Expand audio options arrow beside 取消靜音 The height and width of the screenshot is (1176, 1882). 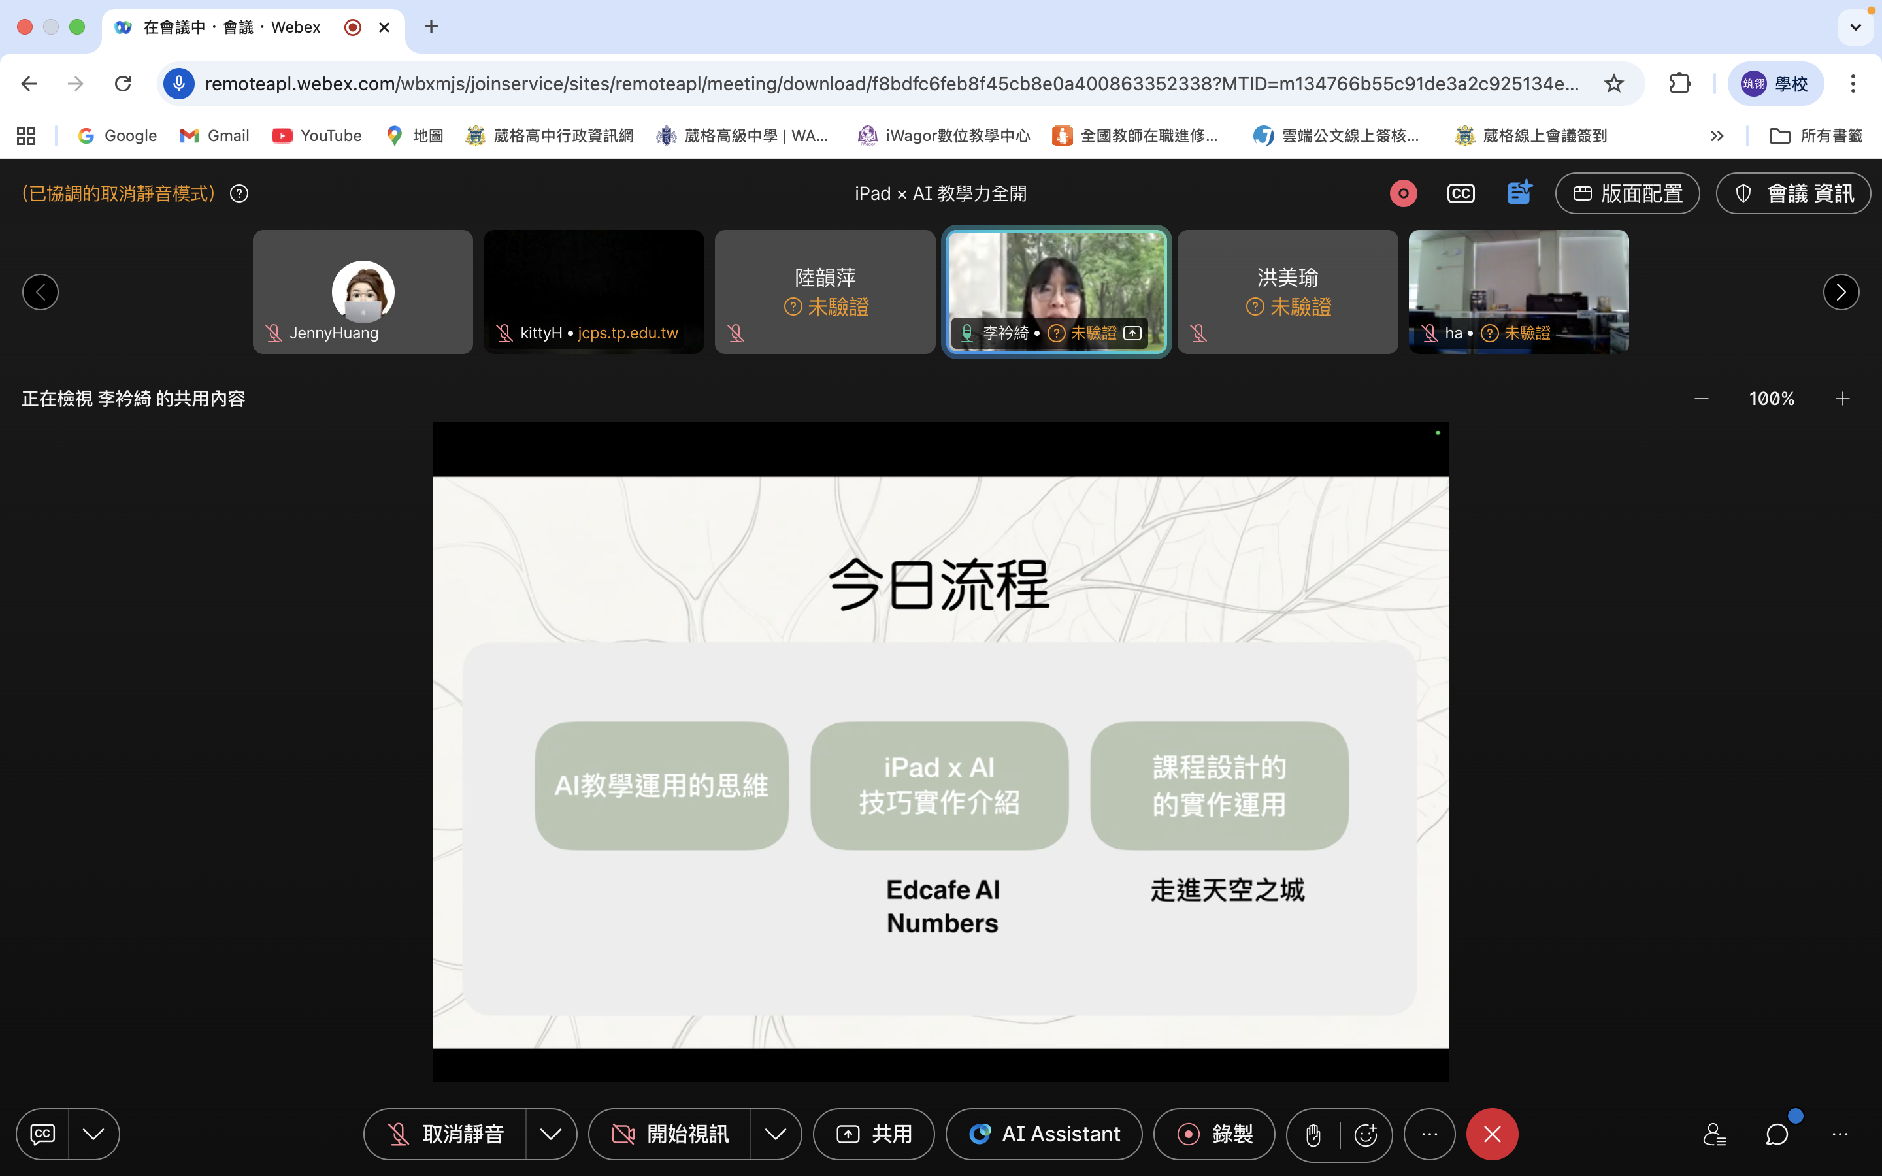[551, 1134]
